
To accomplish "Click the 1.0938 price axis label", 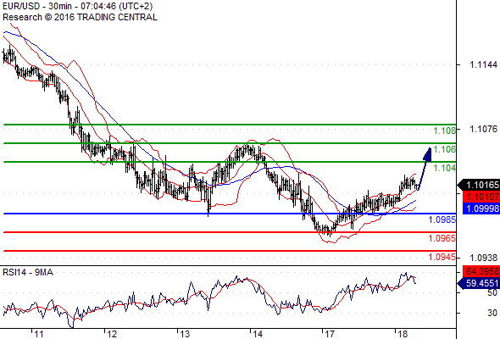I will click(483, 258).
